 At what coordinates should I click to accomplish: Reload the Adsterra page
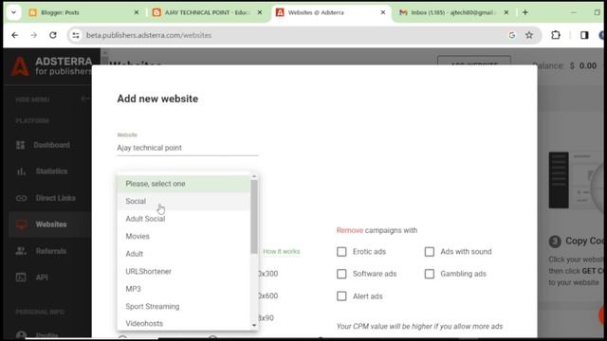(x=53, y=35)
